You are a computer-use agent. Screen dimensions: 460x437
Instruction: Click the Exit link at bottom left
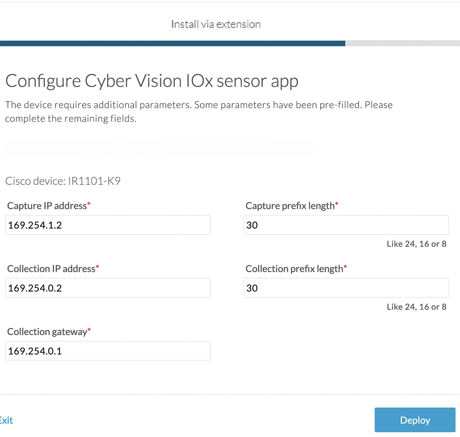[6, 420]
